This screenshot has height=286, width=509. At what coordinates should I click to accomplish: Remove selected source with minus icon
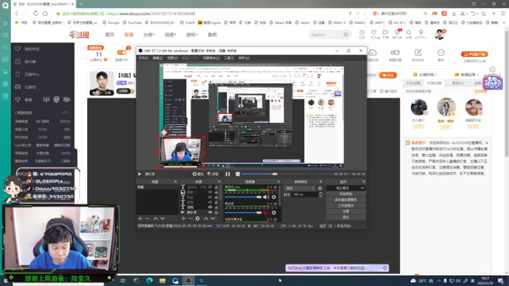coord(190,219)
